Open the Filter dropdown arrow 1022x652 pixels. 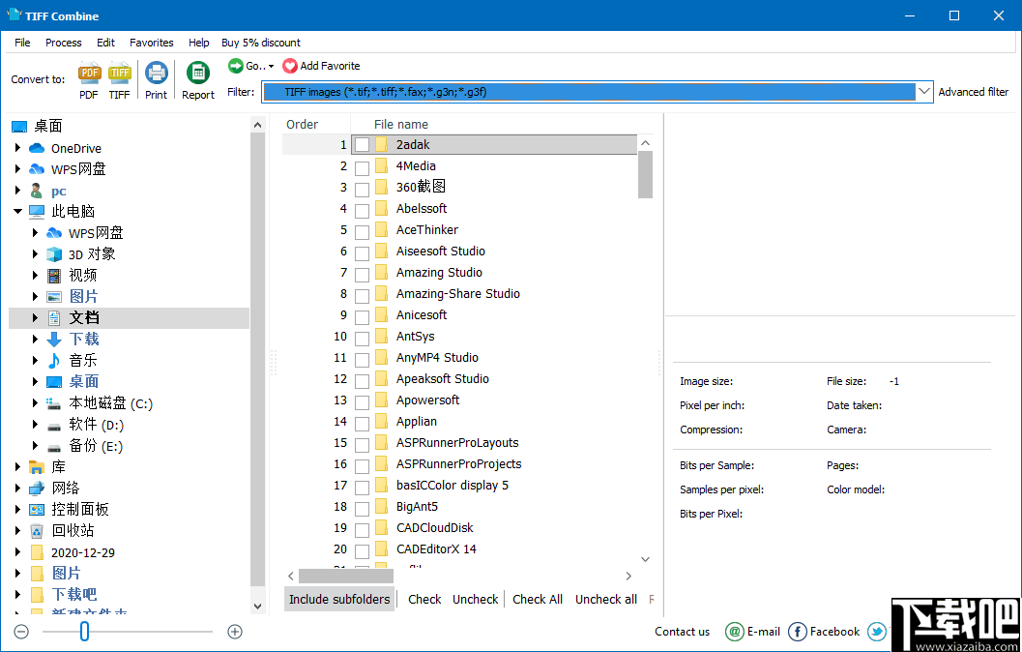(924, 91)
